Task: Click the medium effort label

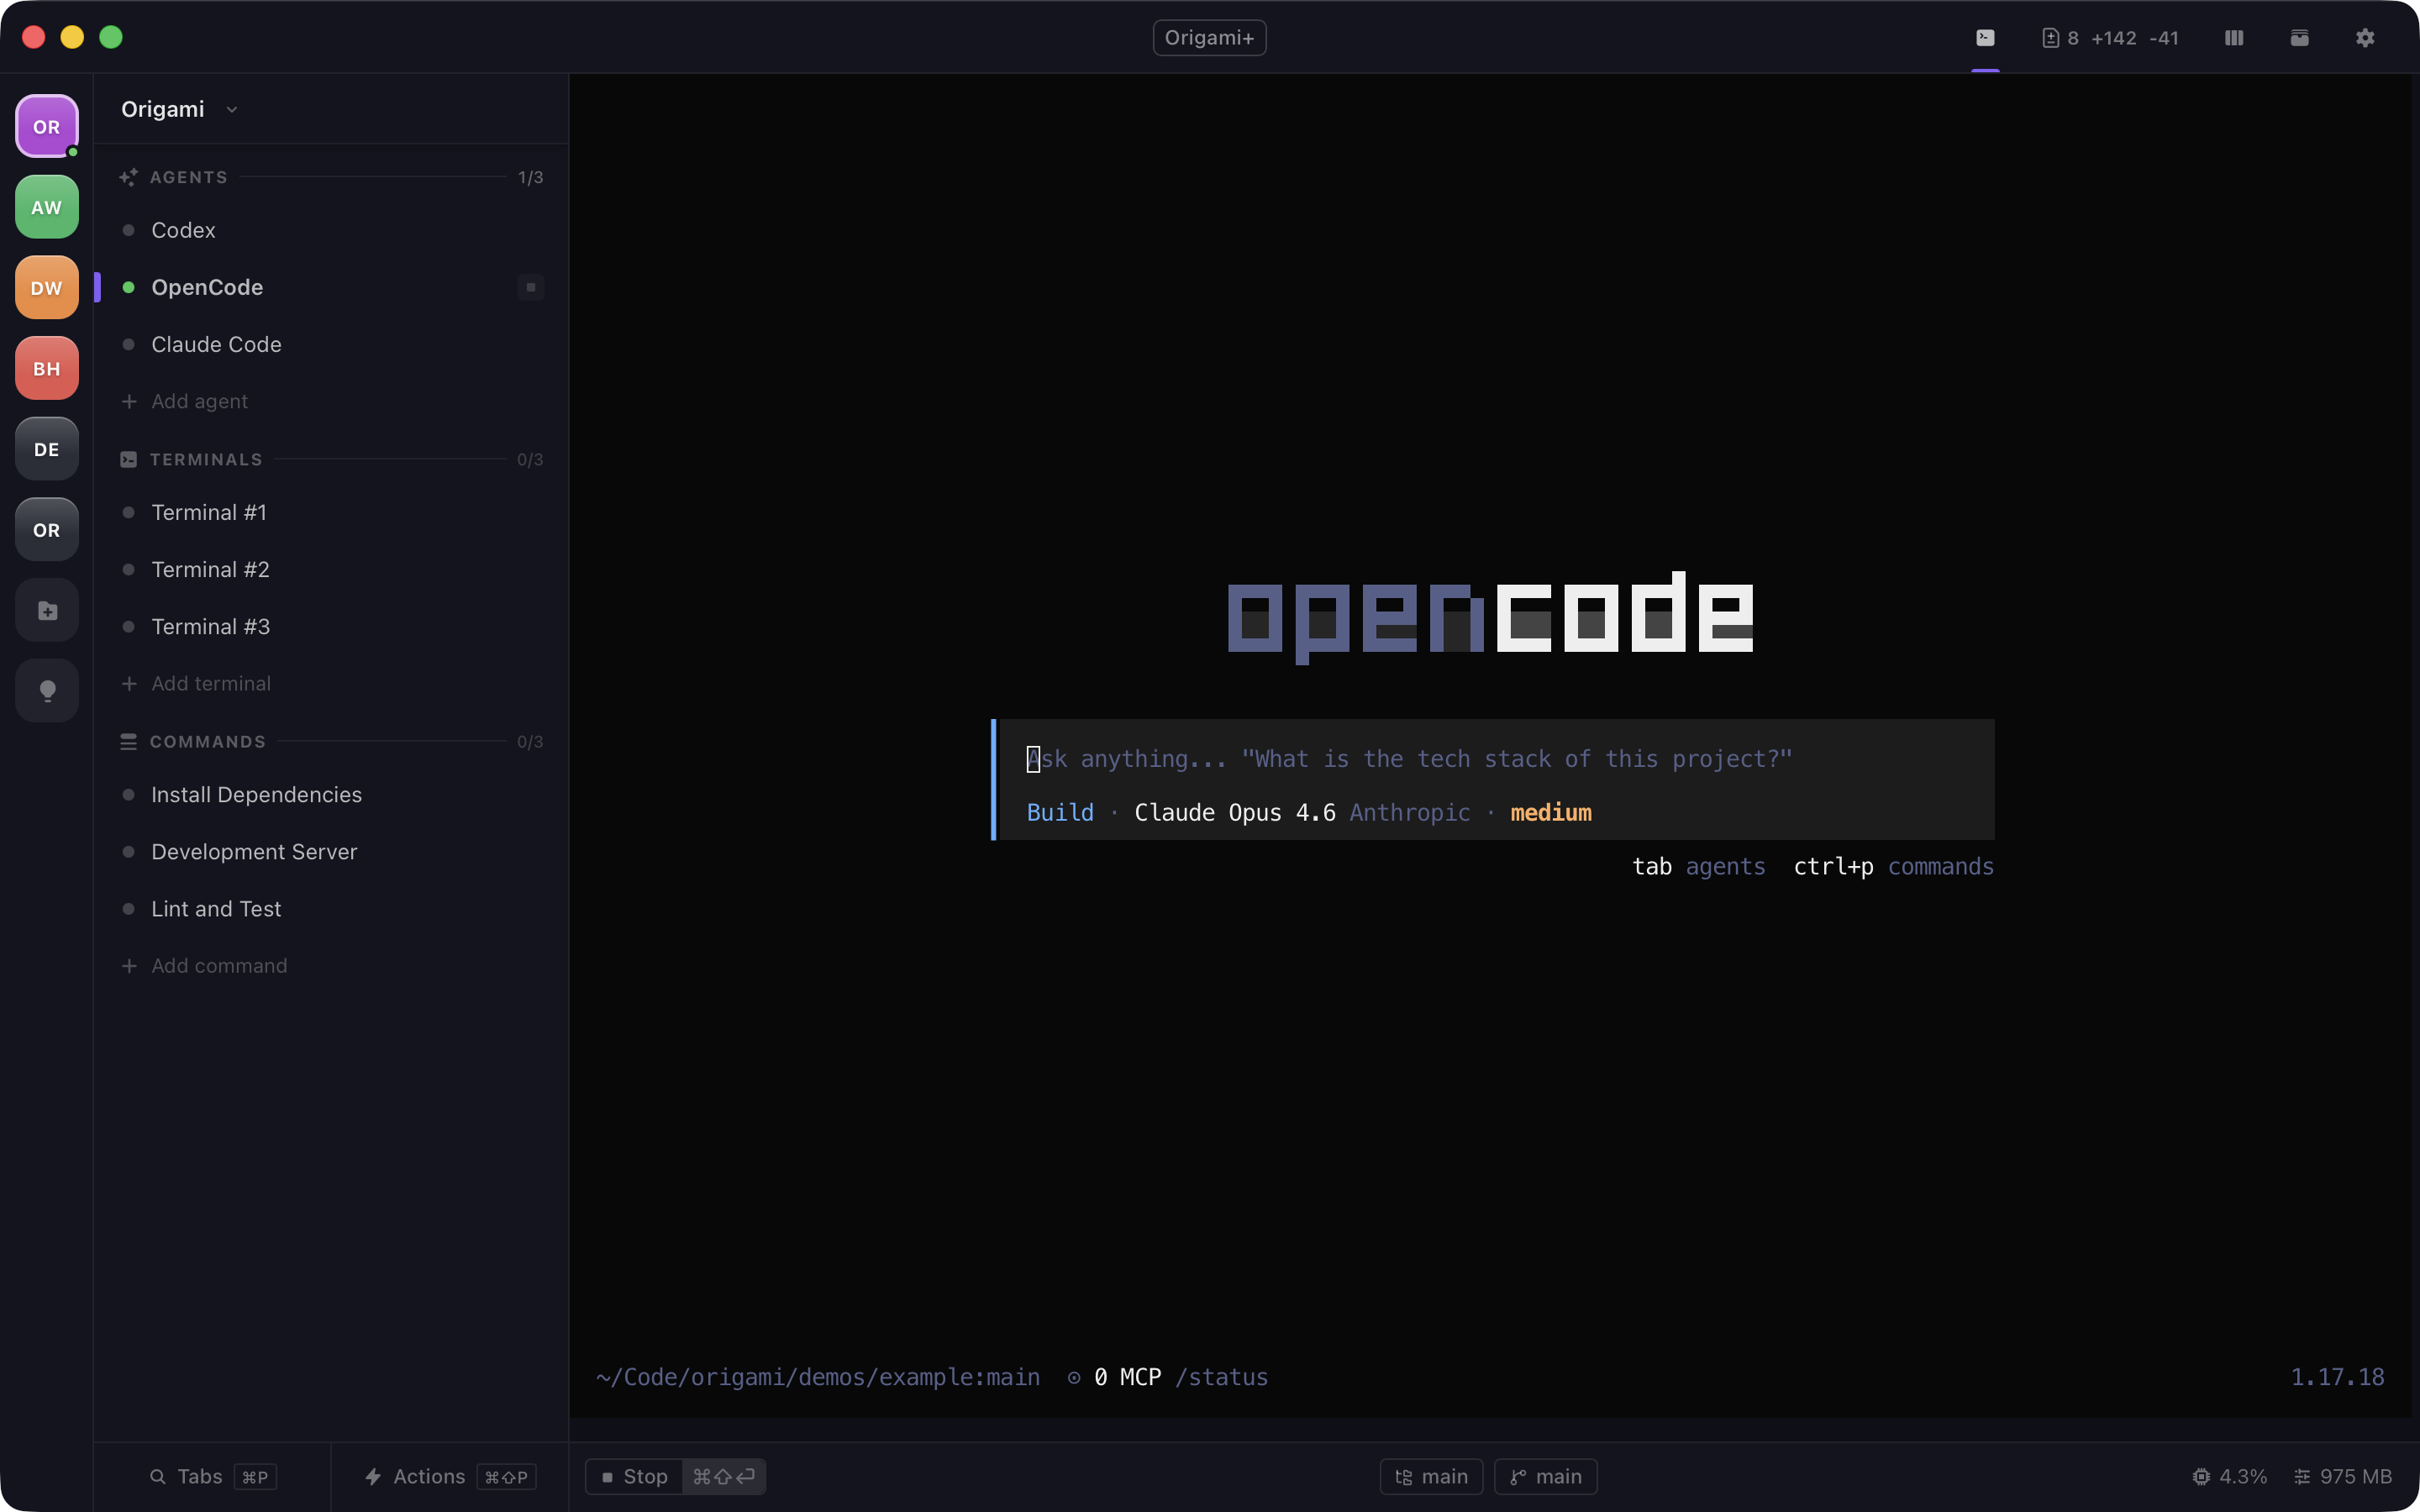Action: pyautogui.click(x=1550, y=813)
